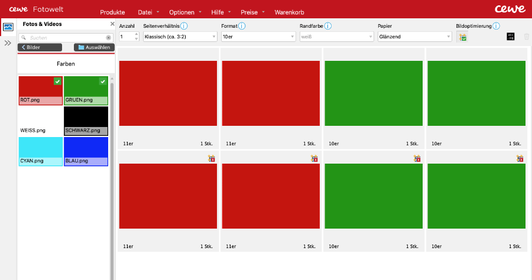
Task: Click the Auswählen folder button
Action: (x=94, y=47)
